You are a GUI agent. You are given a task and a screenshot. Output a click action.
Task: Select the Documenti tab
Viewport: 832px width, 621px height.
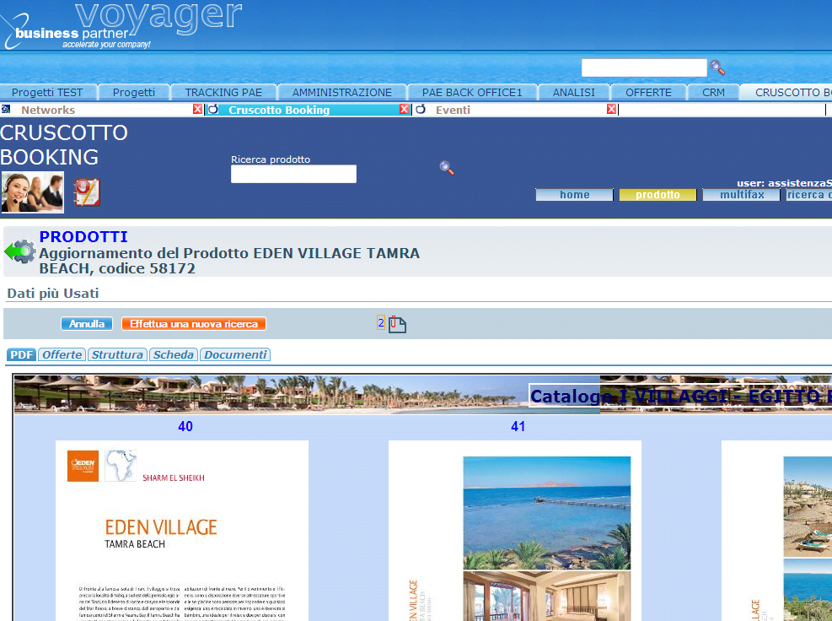click(x=235, y=354)
